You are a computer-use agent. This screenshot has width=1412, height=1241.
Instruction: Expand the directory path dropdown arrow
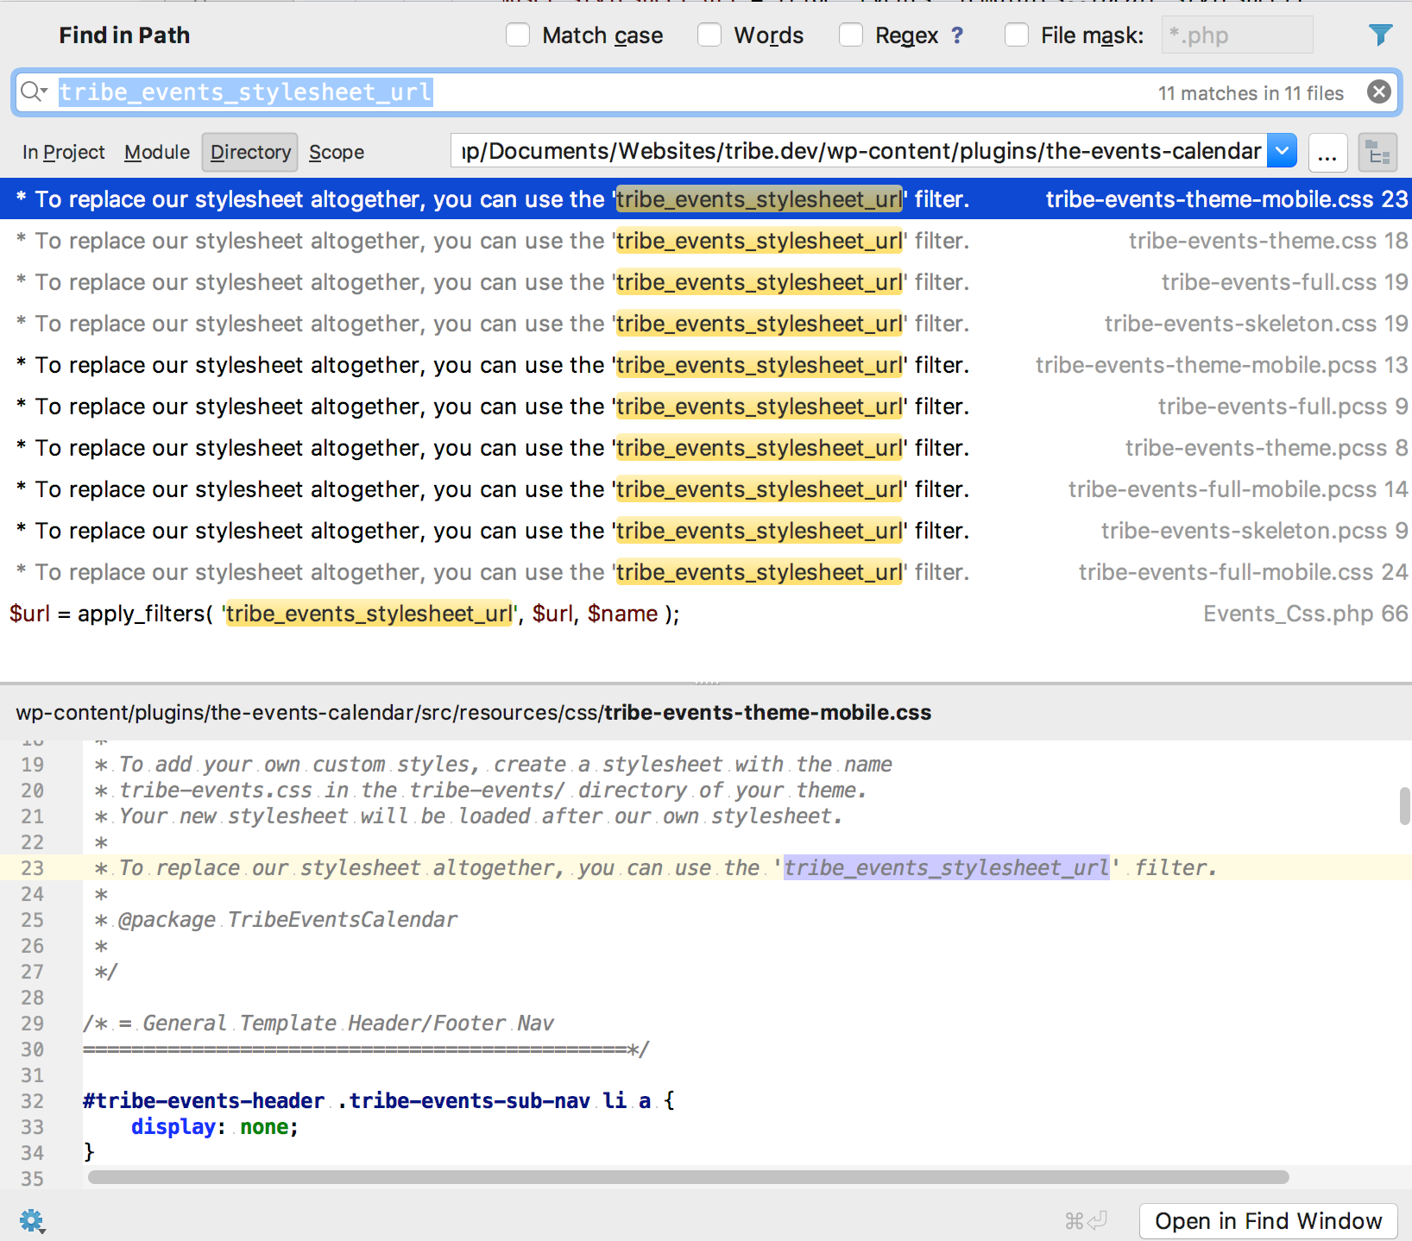click(1283, 152)
